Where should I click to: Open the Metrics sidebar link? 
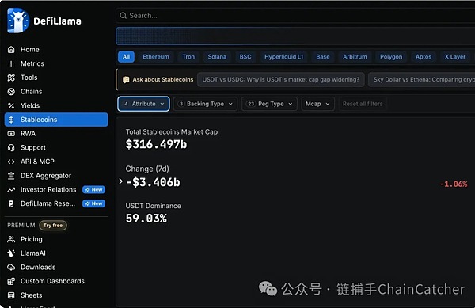56,63
